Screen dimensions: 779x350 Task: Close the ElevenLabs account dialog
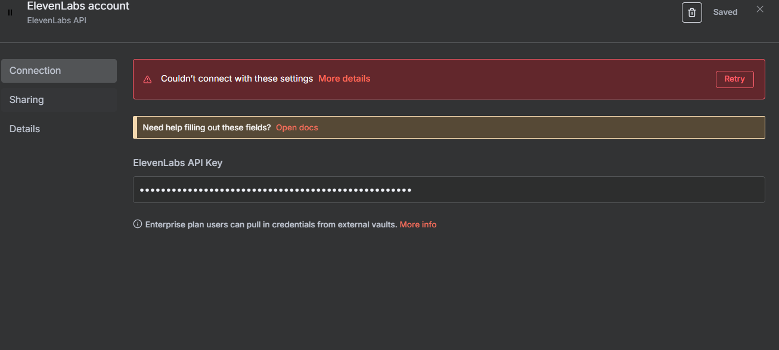[x=760, y=9]
